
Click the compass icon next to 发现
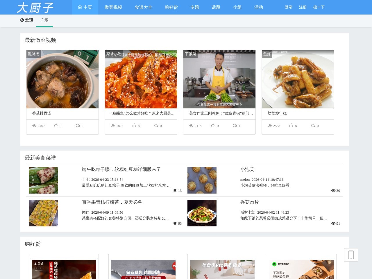point(22,20)
